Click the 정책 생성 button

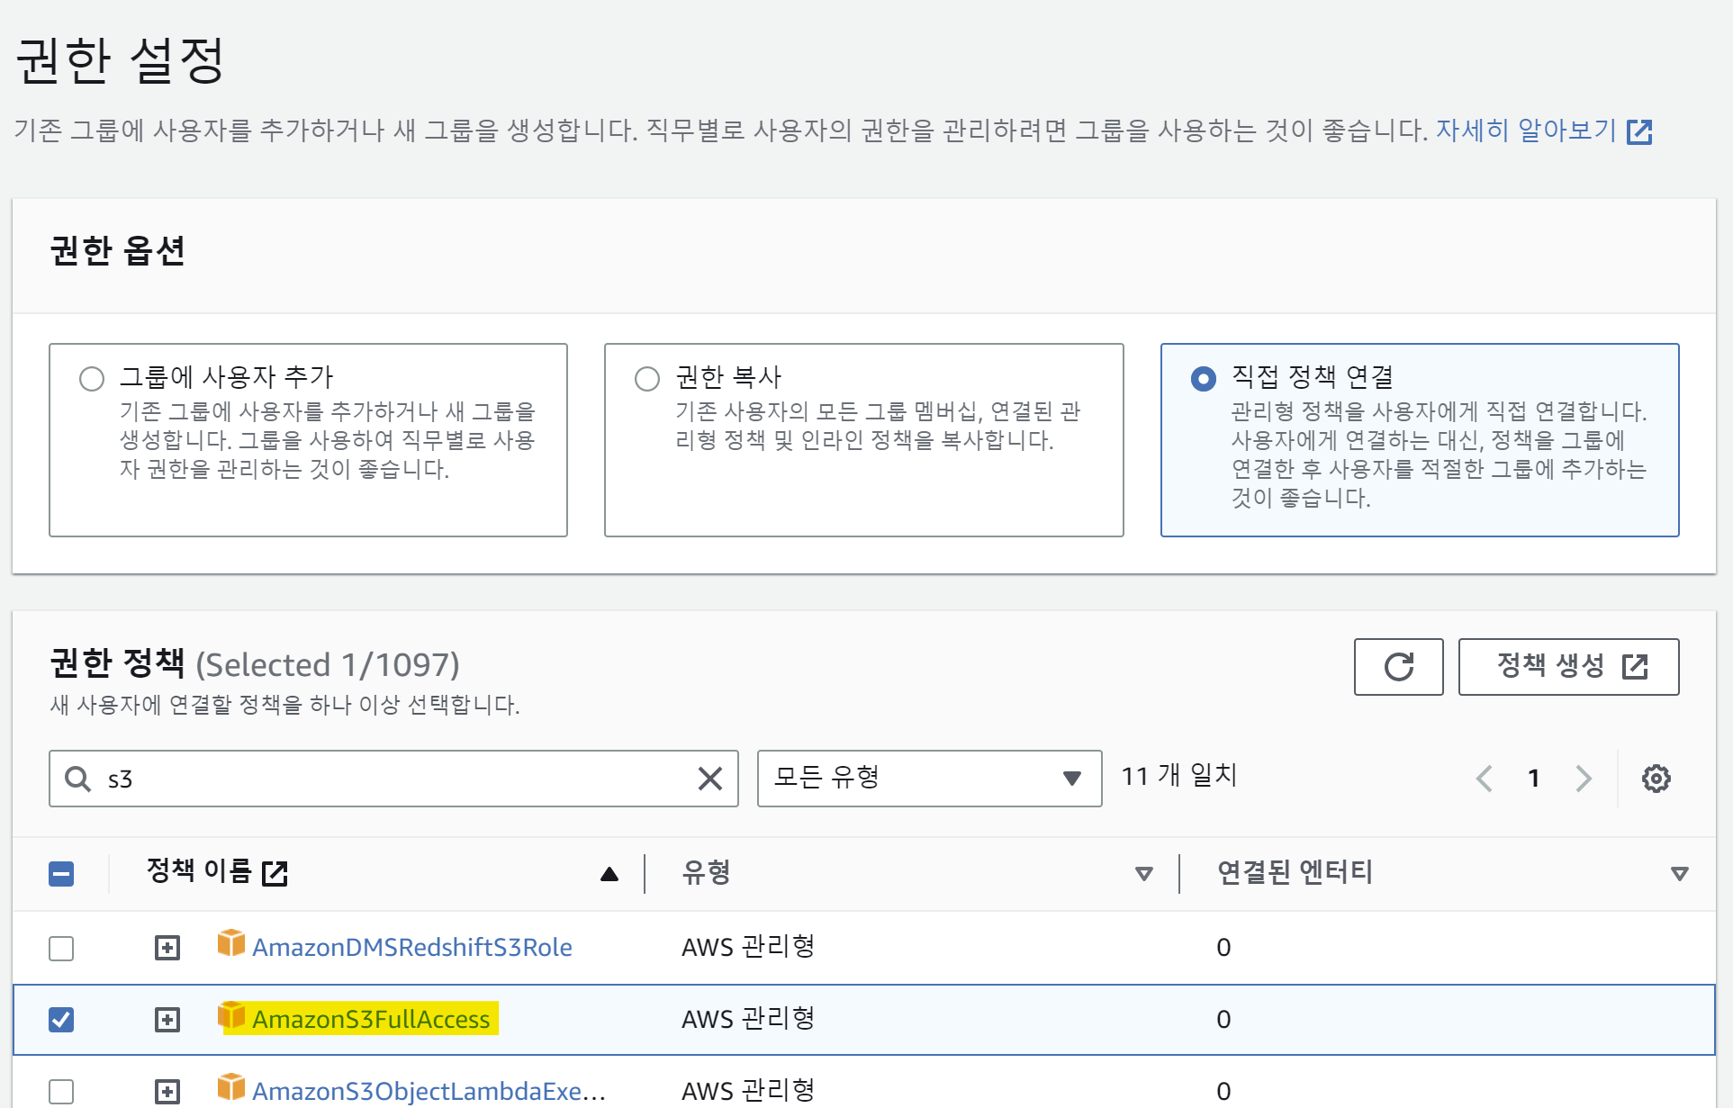point(1568,667)
